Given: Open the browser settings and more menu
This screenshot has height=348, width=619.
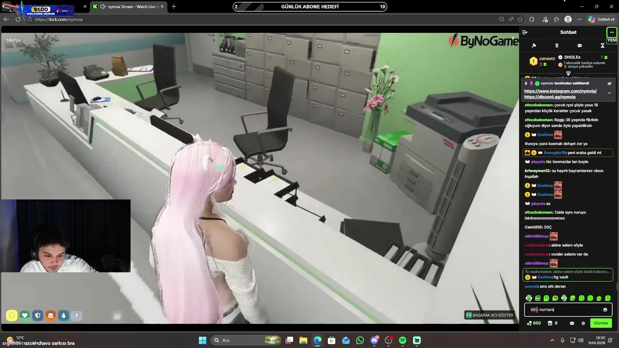Looking at the screenshot, I should (x=579, y=19).
